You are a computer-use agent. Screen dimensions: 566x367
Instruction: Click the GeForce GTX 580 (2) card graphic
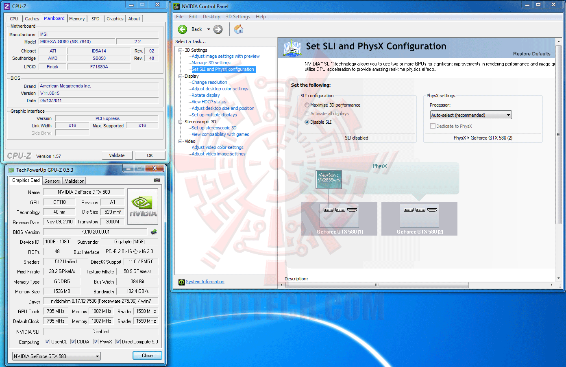(419, 216)
